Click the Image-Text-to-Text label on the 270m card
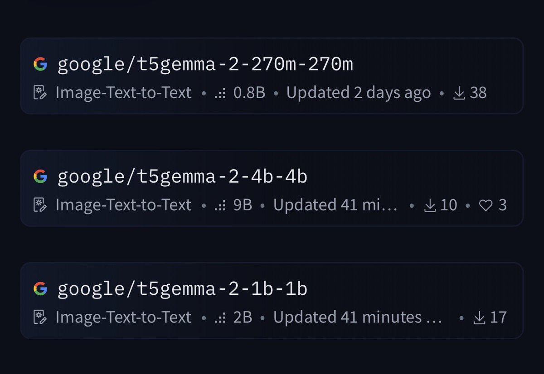 (x=123, y=93)
